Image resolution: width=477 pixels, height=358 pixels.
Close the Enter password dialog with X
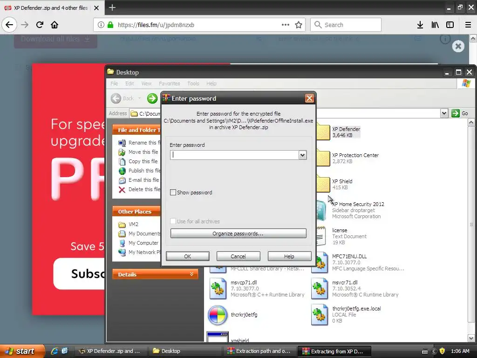coord(309,98)
